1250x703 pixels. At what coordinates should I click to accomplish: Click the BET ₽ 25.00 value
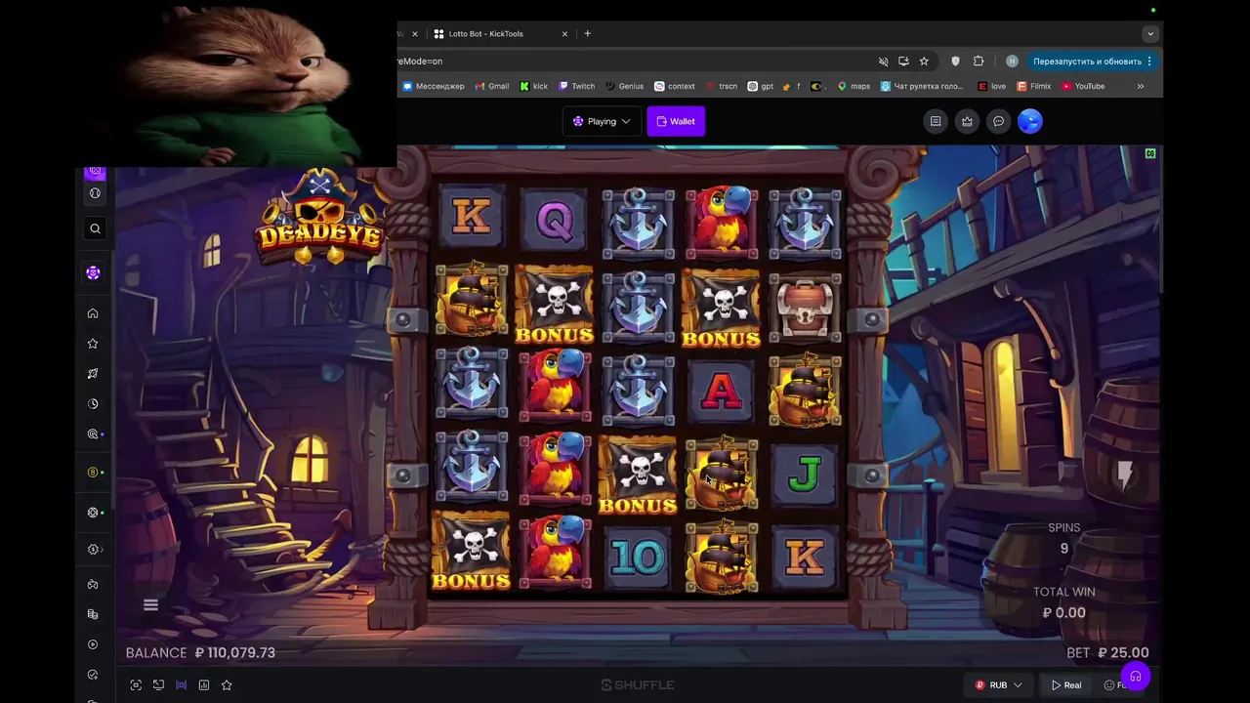click(1107, 653)
